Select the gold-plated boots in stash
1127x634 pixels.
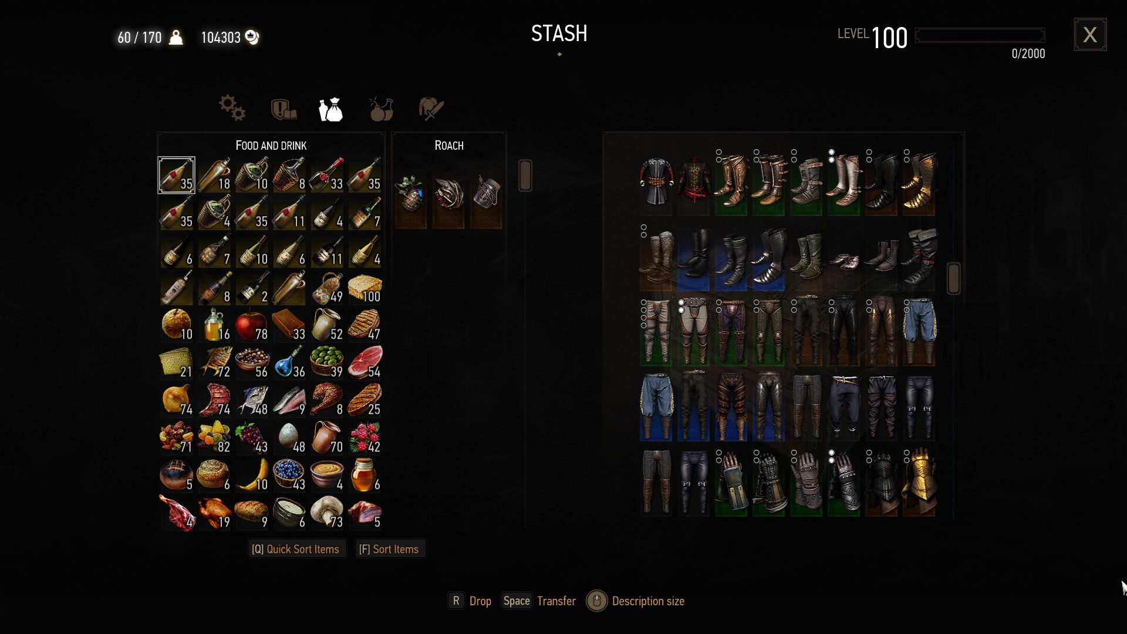pyautogui.click(x=919, y=182)
